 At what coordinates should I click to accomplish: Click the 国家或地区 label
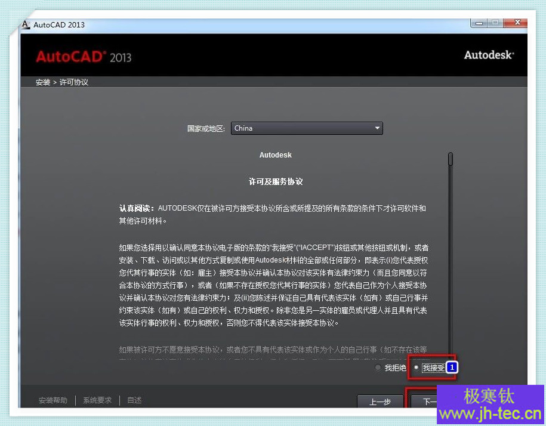(x=206, y=128)
